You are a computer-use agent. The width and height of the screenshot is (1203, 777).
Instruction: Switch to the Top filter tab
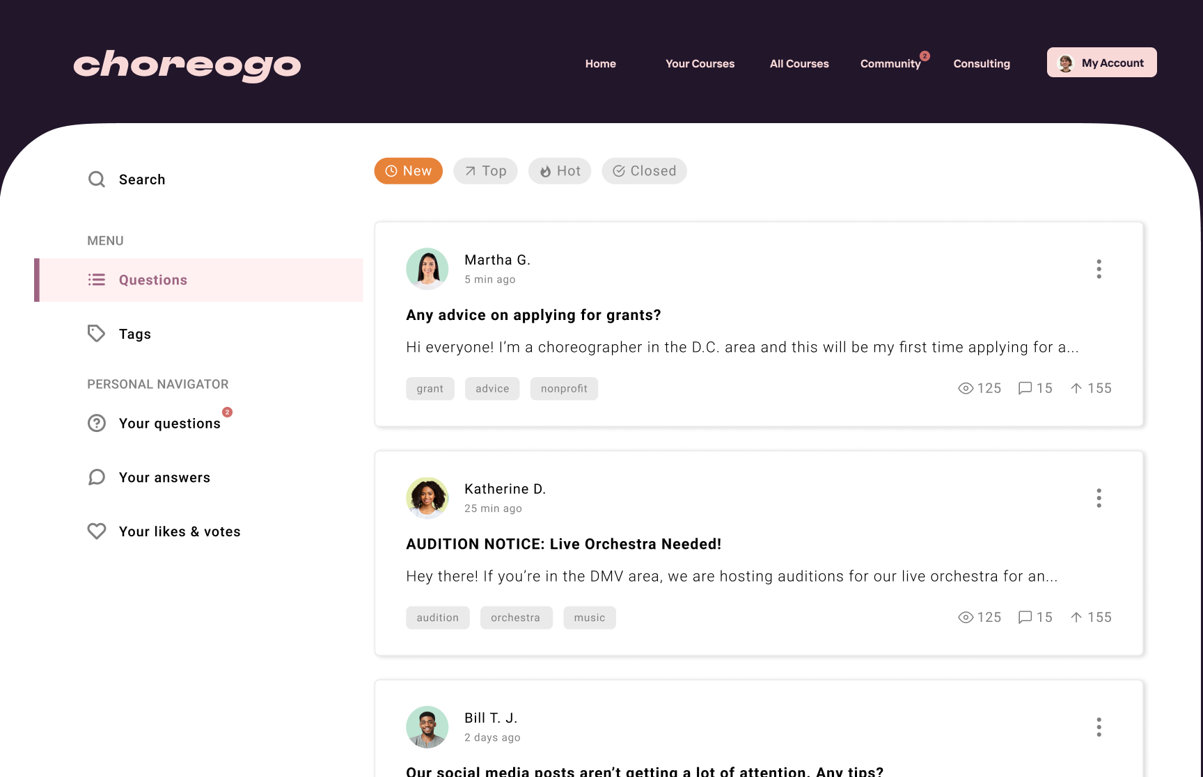tap(485, 171)
